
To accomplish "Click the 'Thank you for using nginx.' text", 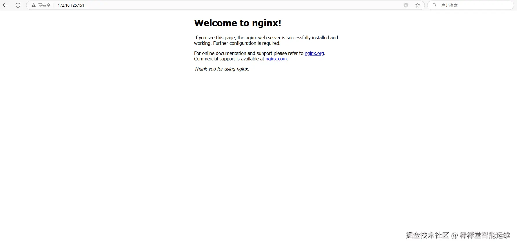I will [222, 69].
